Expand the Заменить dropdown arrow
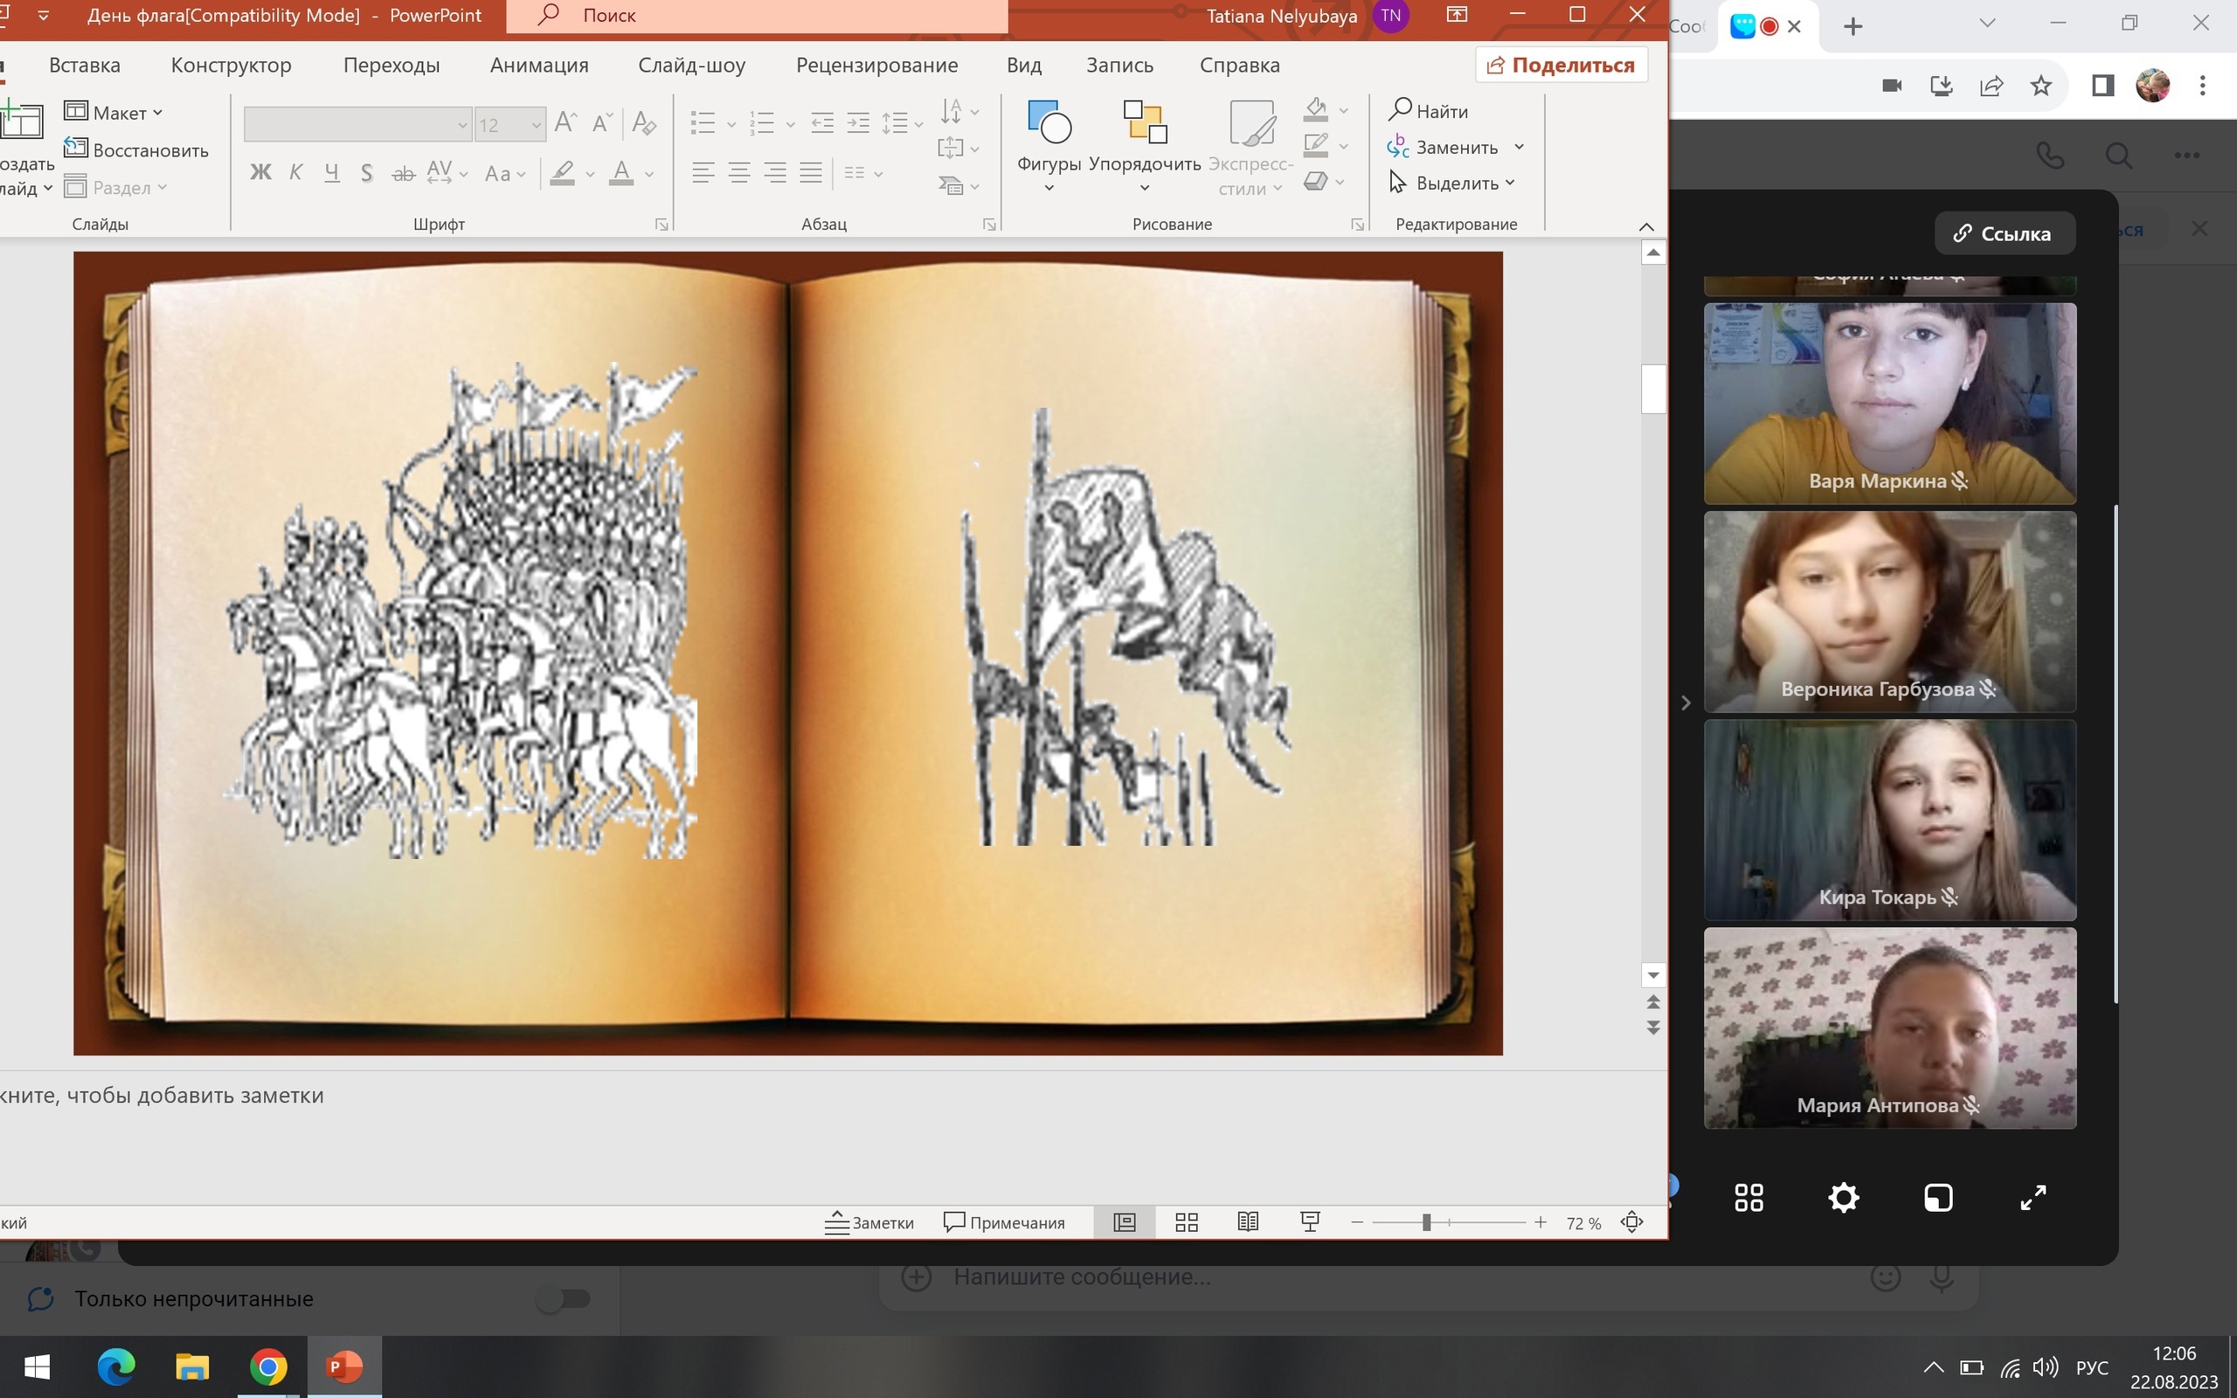The image size is (2237, 1398). tap(1519, 147)
